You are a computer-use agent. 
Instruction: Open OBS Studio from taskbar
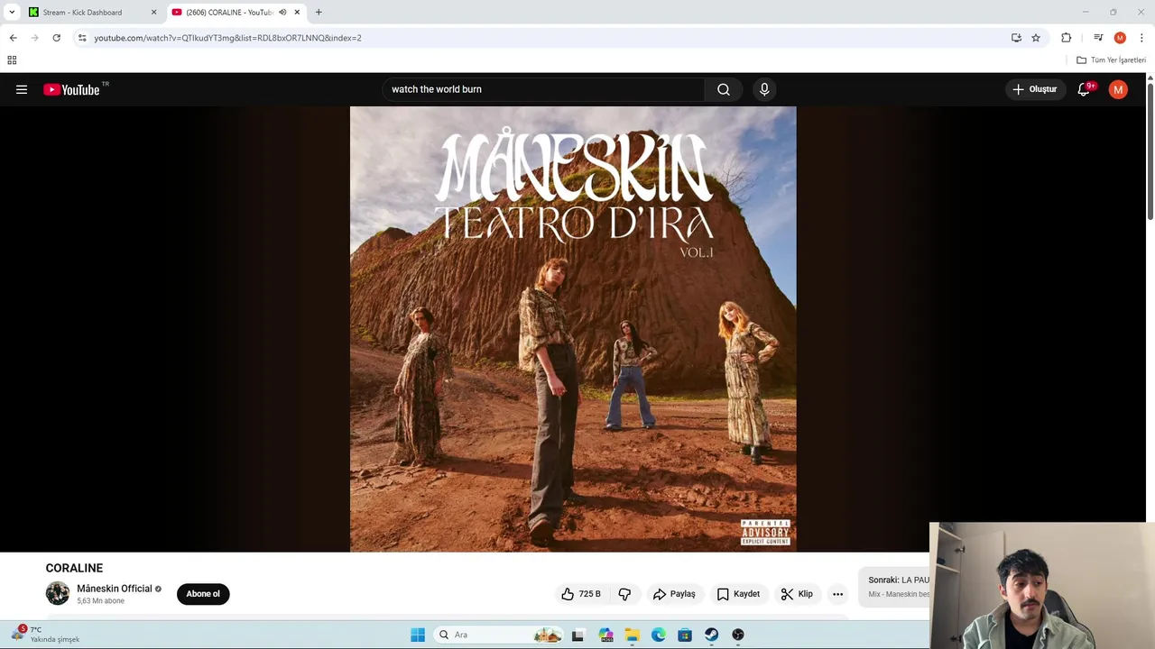(738, 635)
